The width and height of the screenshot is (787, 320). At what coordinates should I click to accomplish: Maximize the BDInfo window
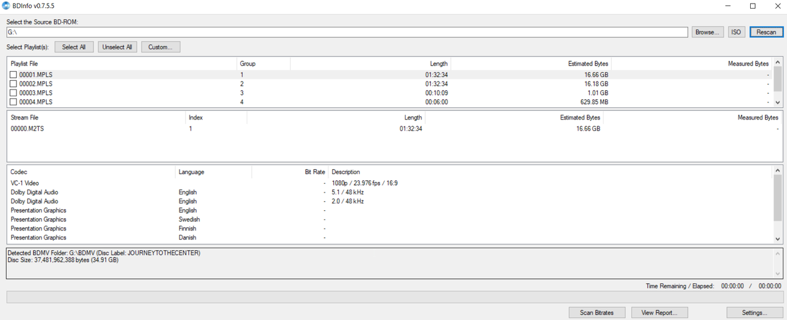click(x=753, y=6)
